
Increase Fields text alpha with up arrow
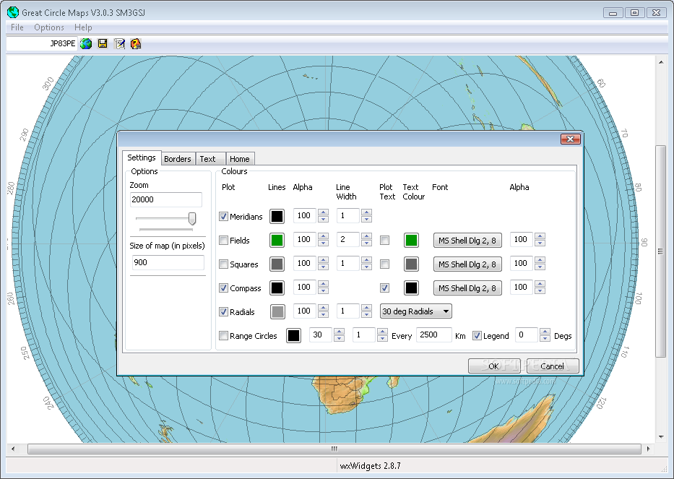540,236
